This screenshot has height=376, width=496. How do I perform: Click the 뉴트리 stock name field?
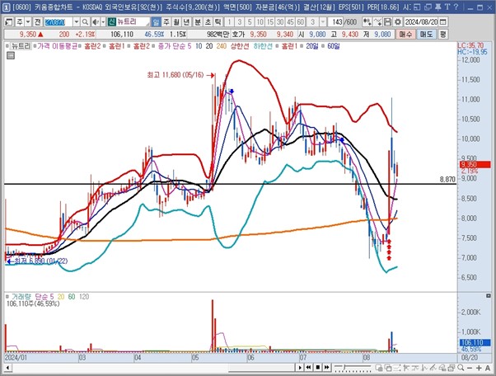tap(133, 21)
